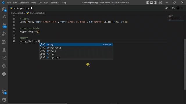Open the Go menu

coord(40,3)
